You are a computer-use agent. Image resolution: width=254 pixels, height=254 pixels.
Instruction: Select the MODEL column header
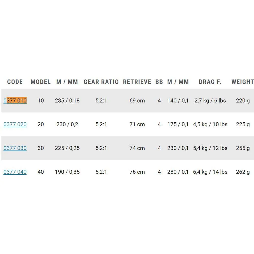click(x=41, y=82)
